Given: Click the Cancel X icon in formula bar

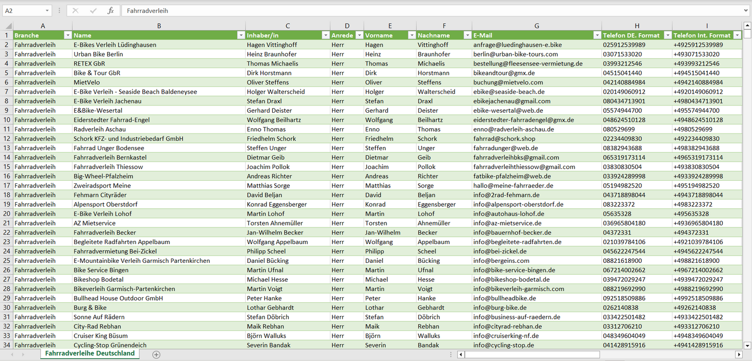Looking at the screenshot, I should click(75, 10).
